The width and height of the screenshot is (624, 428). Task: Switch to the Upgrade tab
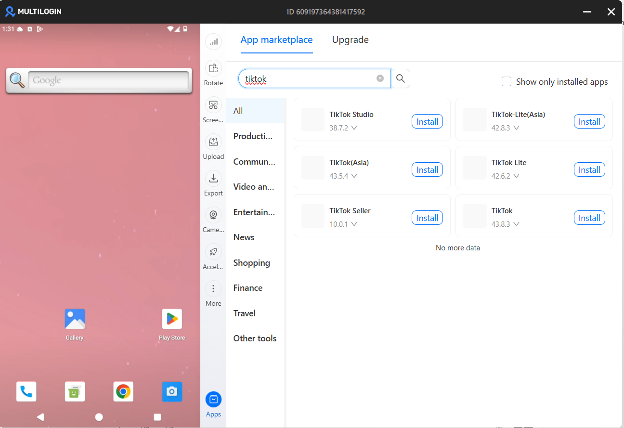click(350, 40)
